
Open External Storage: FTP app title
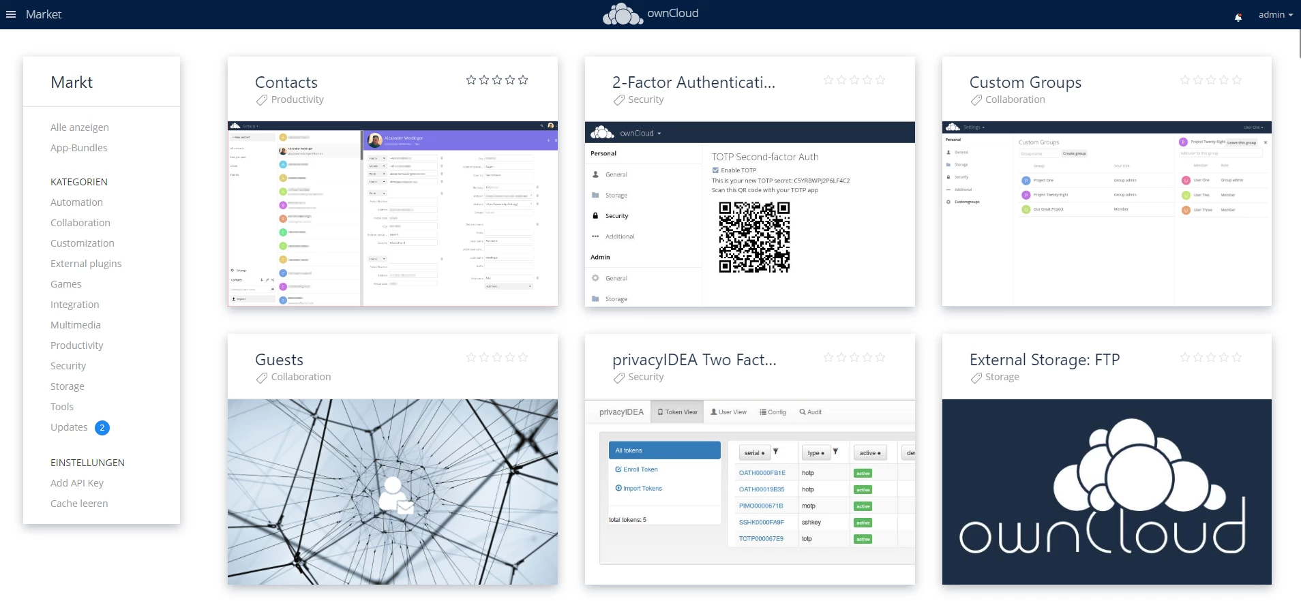[x=1045, y=360]
